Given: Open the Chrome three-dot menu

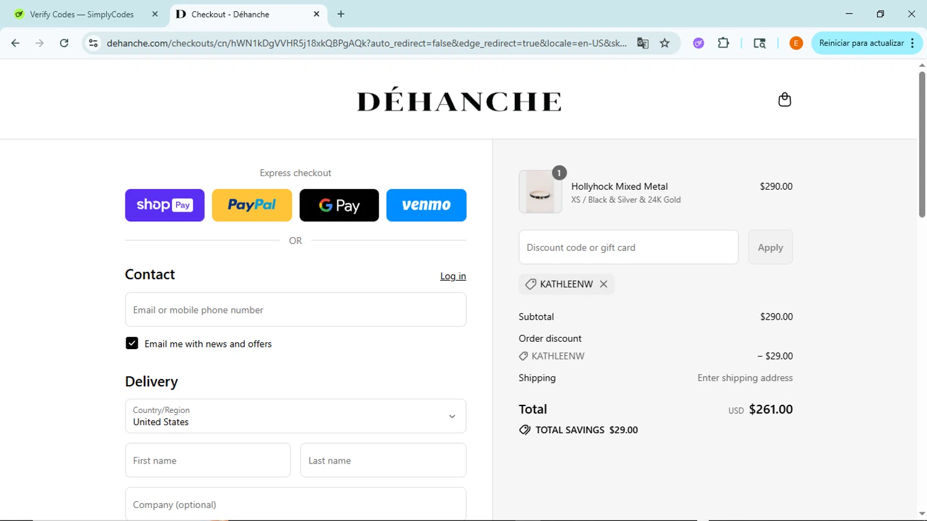Looking at the screenshot, I should tap(913, 43).
